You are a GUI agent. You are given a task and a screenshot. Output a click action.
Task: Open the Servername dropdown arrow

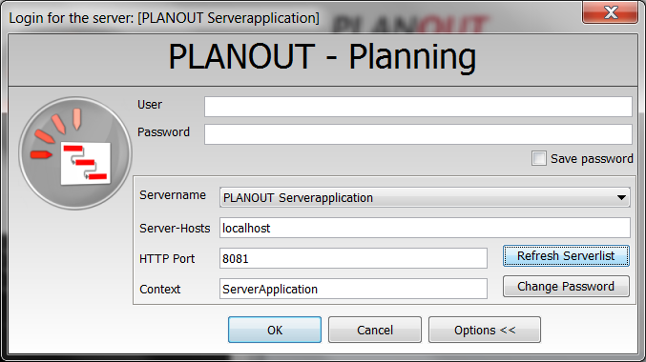tap(621, 198)
